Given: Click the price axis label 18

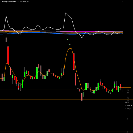Looking at the screenshot, I should coord(128,93).
